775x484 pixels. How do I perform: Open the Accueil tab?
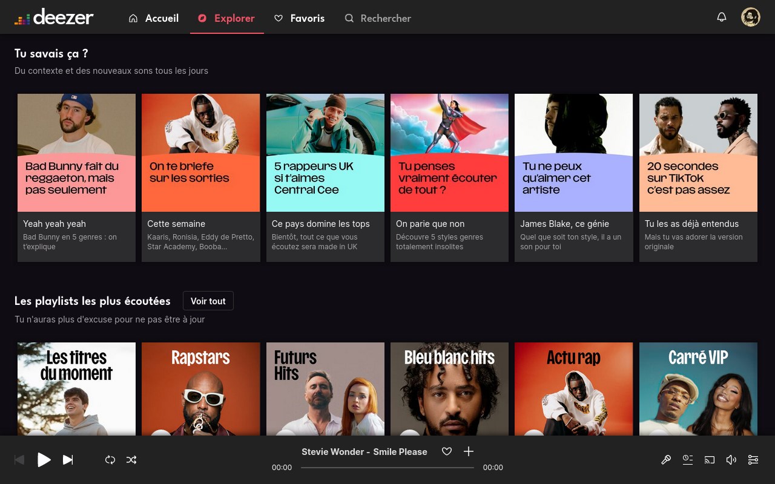(x=154, y=18)
